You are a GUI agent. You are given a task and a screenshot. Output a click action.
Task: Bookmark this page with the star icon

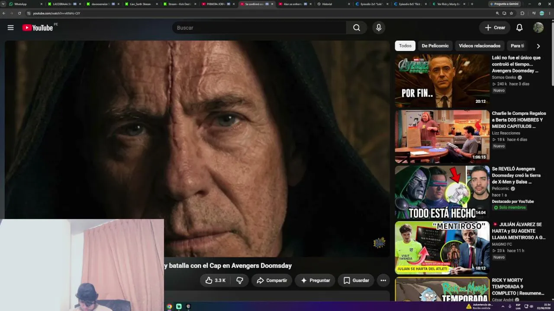point(511,13)
